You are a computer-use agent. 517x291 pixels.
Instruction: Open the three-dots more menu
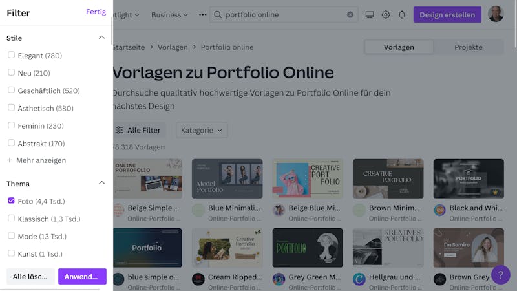(x=202, y=14)
